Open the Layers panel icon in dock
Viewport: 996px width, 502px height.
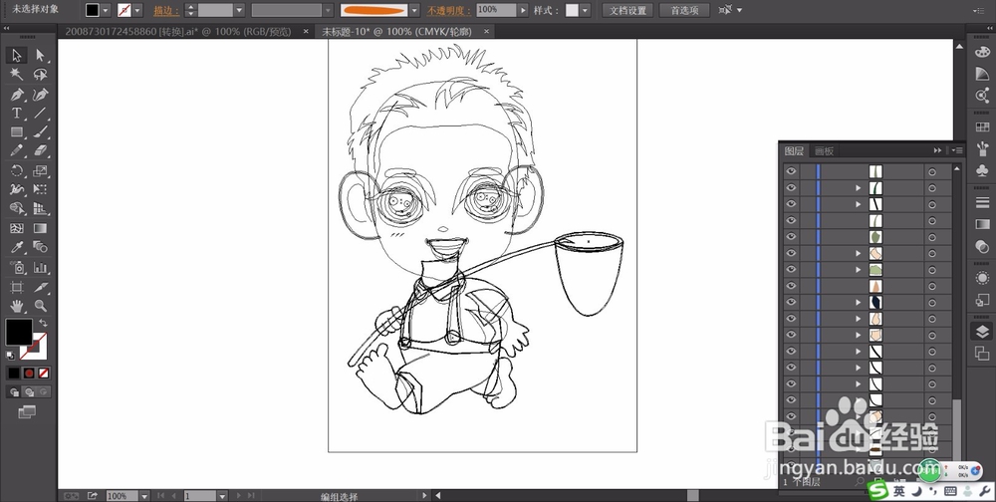click(982, 332)
